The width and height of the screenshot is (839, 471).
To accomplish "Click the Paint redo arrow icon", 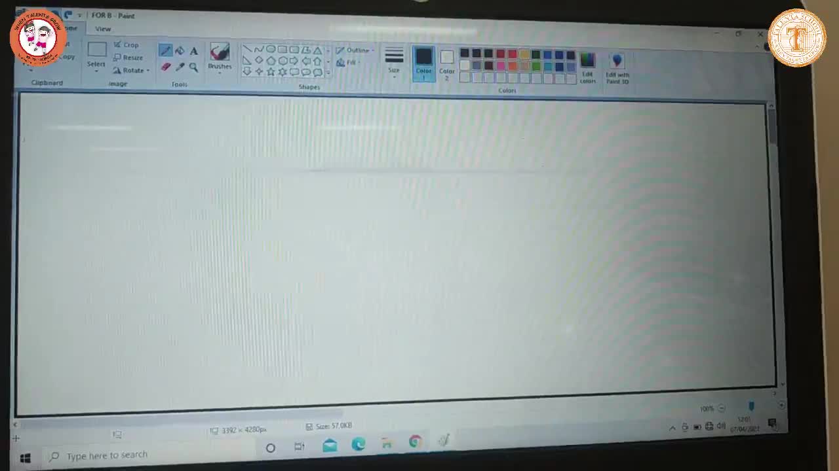I will click(x=68, y=14).
